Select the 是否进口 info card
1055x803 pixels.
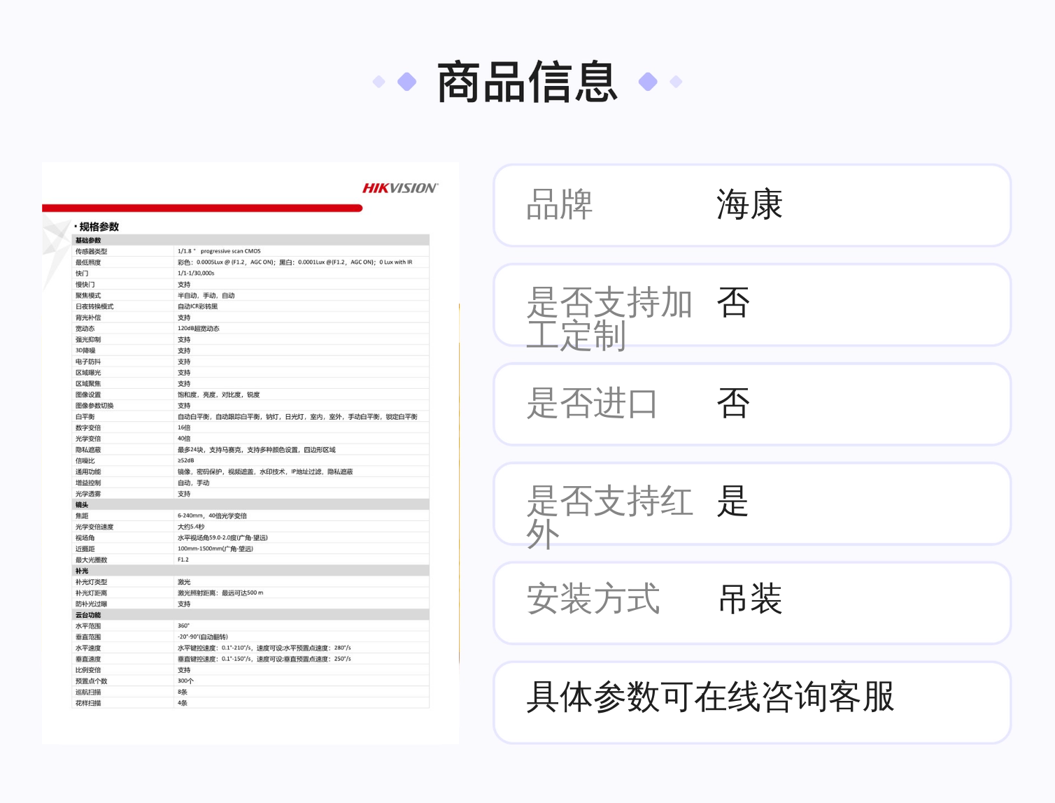pos(752,404)
